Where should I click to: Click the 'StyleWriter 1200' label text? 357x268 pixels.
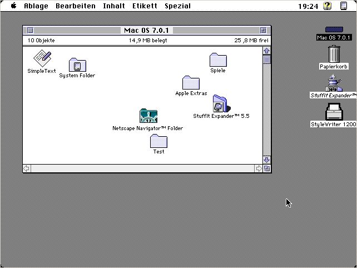click(334, 125)
